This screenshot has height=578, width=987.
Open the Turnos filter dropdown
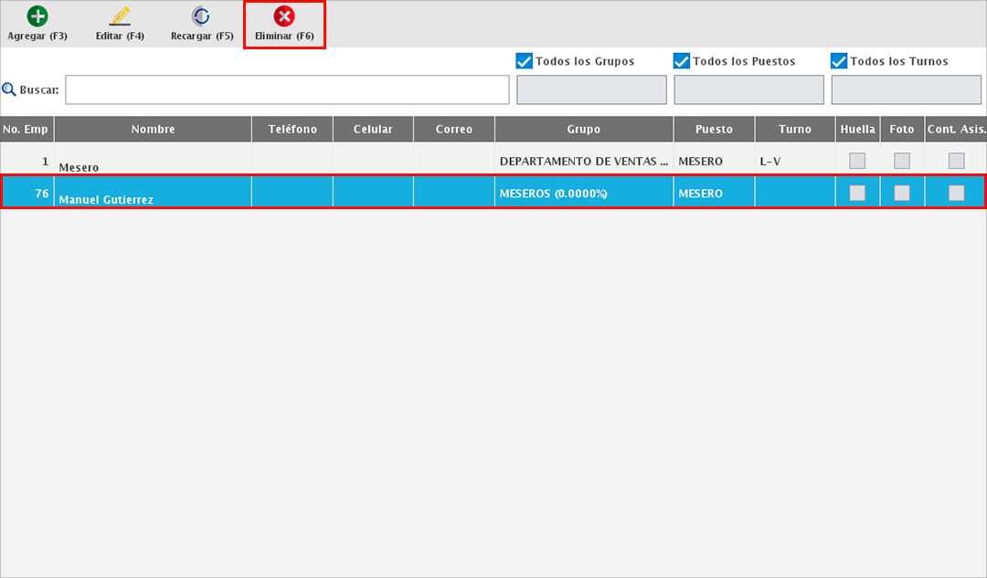click(906, 89)
